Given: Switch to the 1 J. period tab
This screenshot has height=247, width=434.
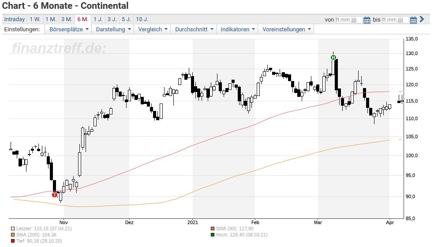Looking at the screenshot, I should [x=98, y=19].
